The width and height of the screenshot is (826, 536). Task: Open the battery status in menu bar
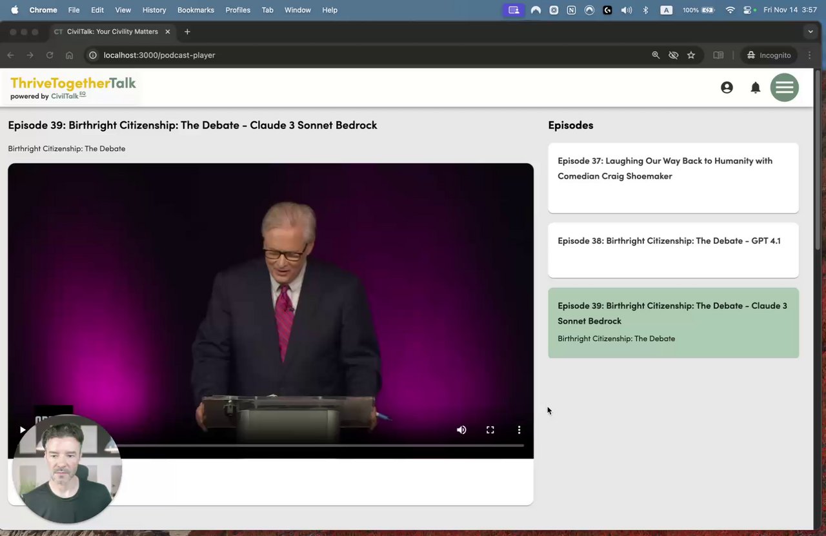pos(699,10)
